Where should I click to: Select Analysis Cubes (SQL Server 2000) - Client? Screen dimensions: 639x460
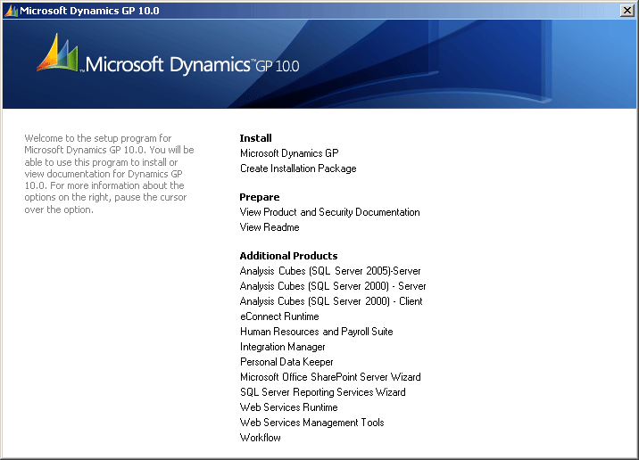click(x=331, y=301)
